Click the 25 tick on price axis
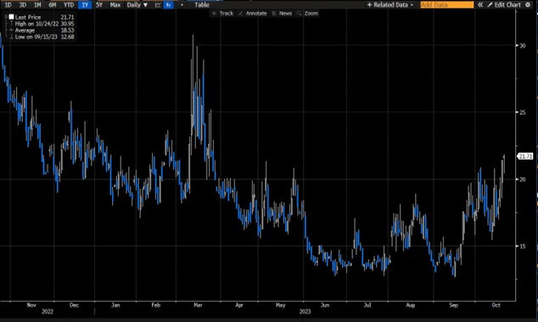 (x=522, y=112)
